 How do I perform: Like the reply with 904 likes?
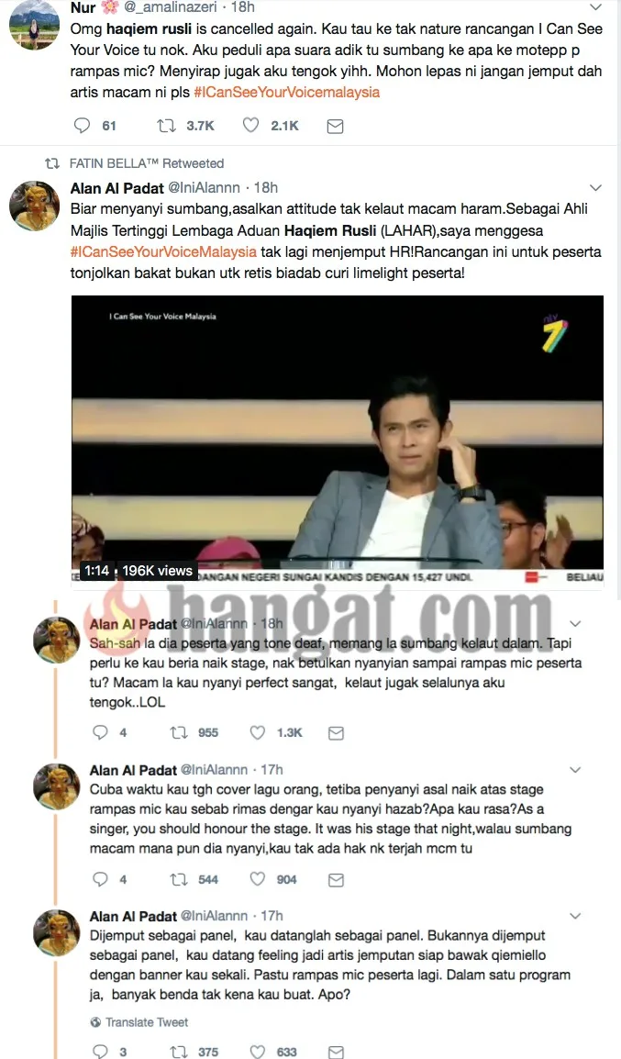click(x=257, y=878)
